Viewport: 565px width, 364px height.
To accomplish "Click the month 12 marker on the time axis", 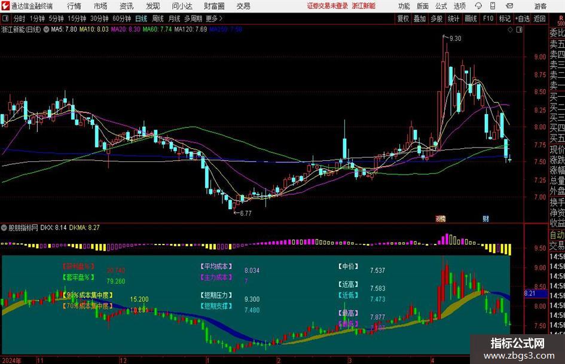I will click(123, 360).
